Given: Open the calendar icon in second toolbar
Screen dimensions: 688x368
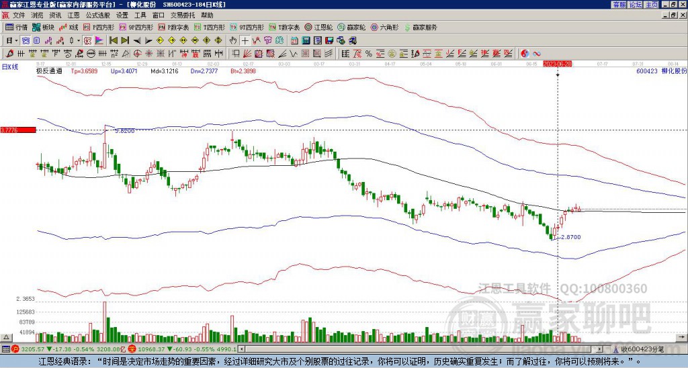Looking at the screenshot, I should (294, 41).
